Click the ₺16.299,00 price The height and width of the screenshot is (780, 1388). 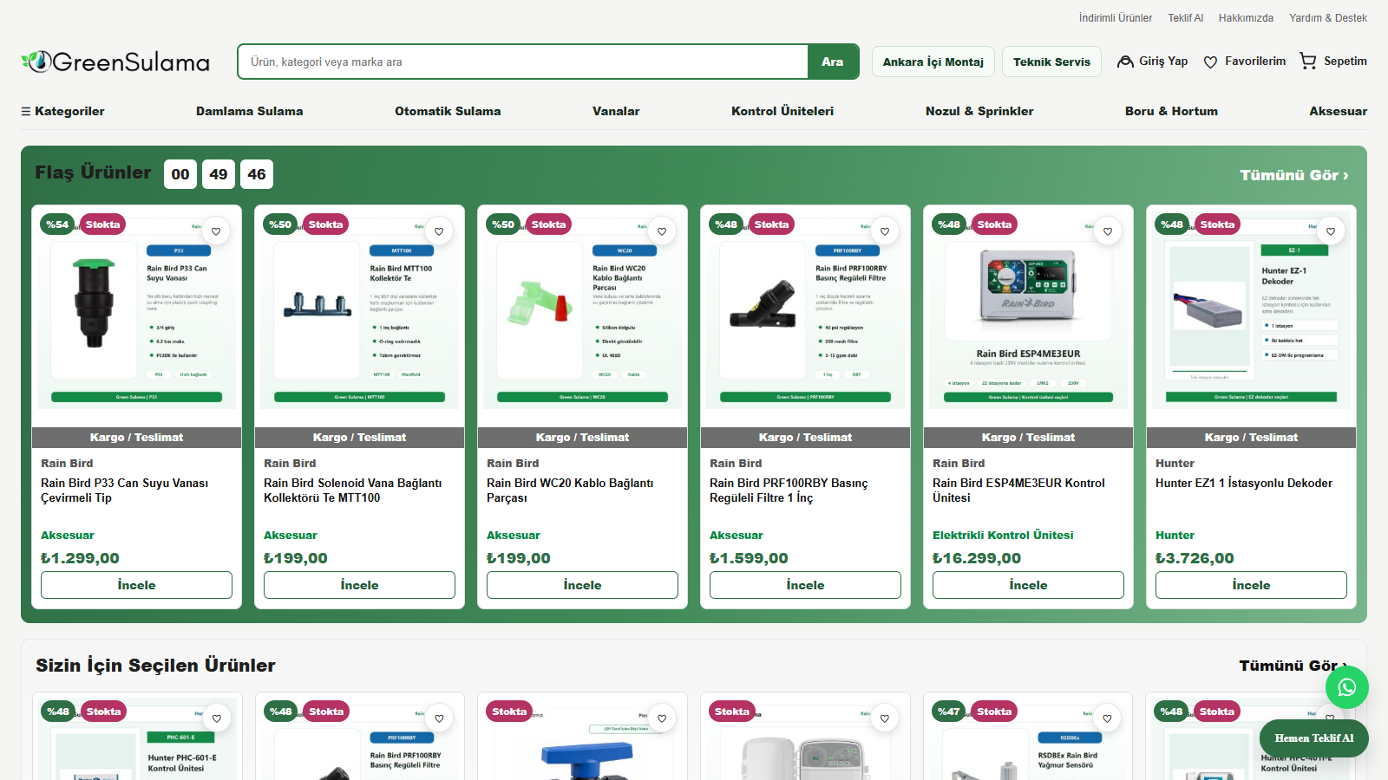(977, 558)
